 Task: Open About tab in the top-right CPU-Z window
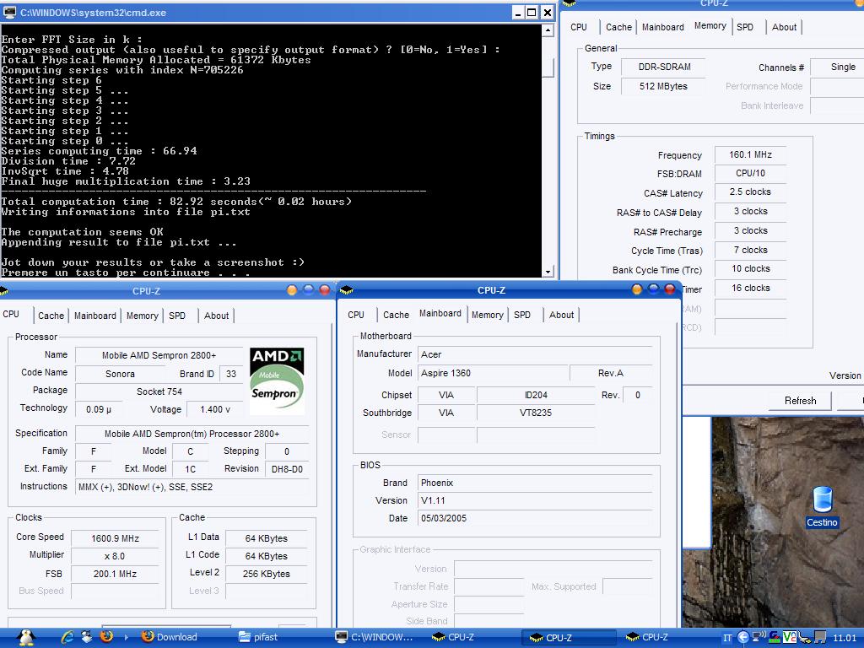pos(784,27)
